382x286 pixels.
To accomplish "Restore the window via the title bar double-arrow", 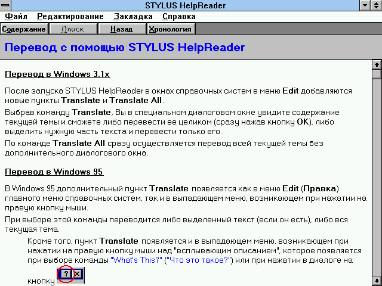I will tap(377, 5).
